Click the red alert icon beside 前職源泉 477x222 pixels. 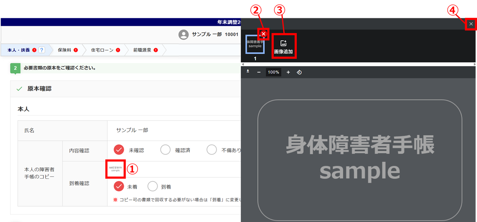[156, 50]
